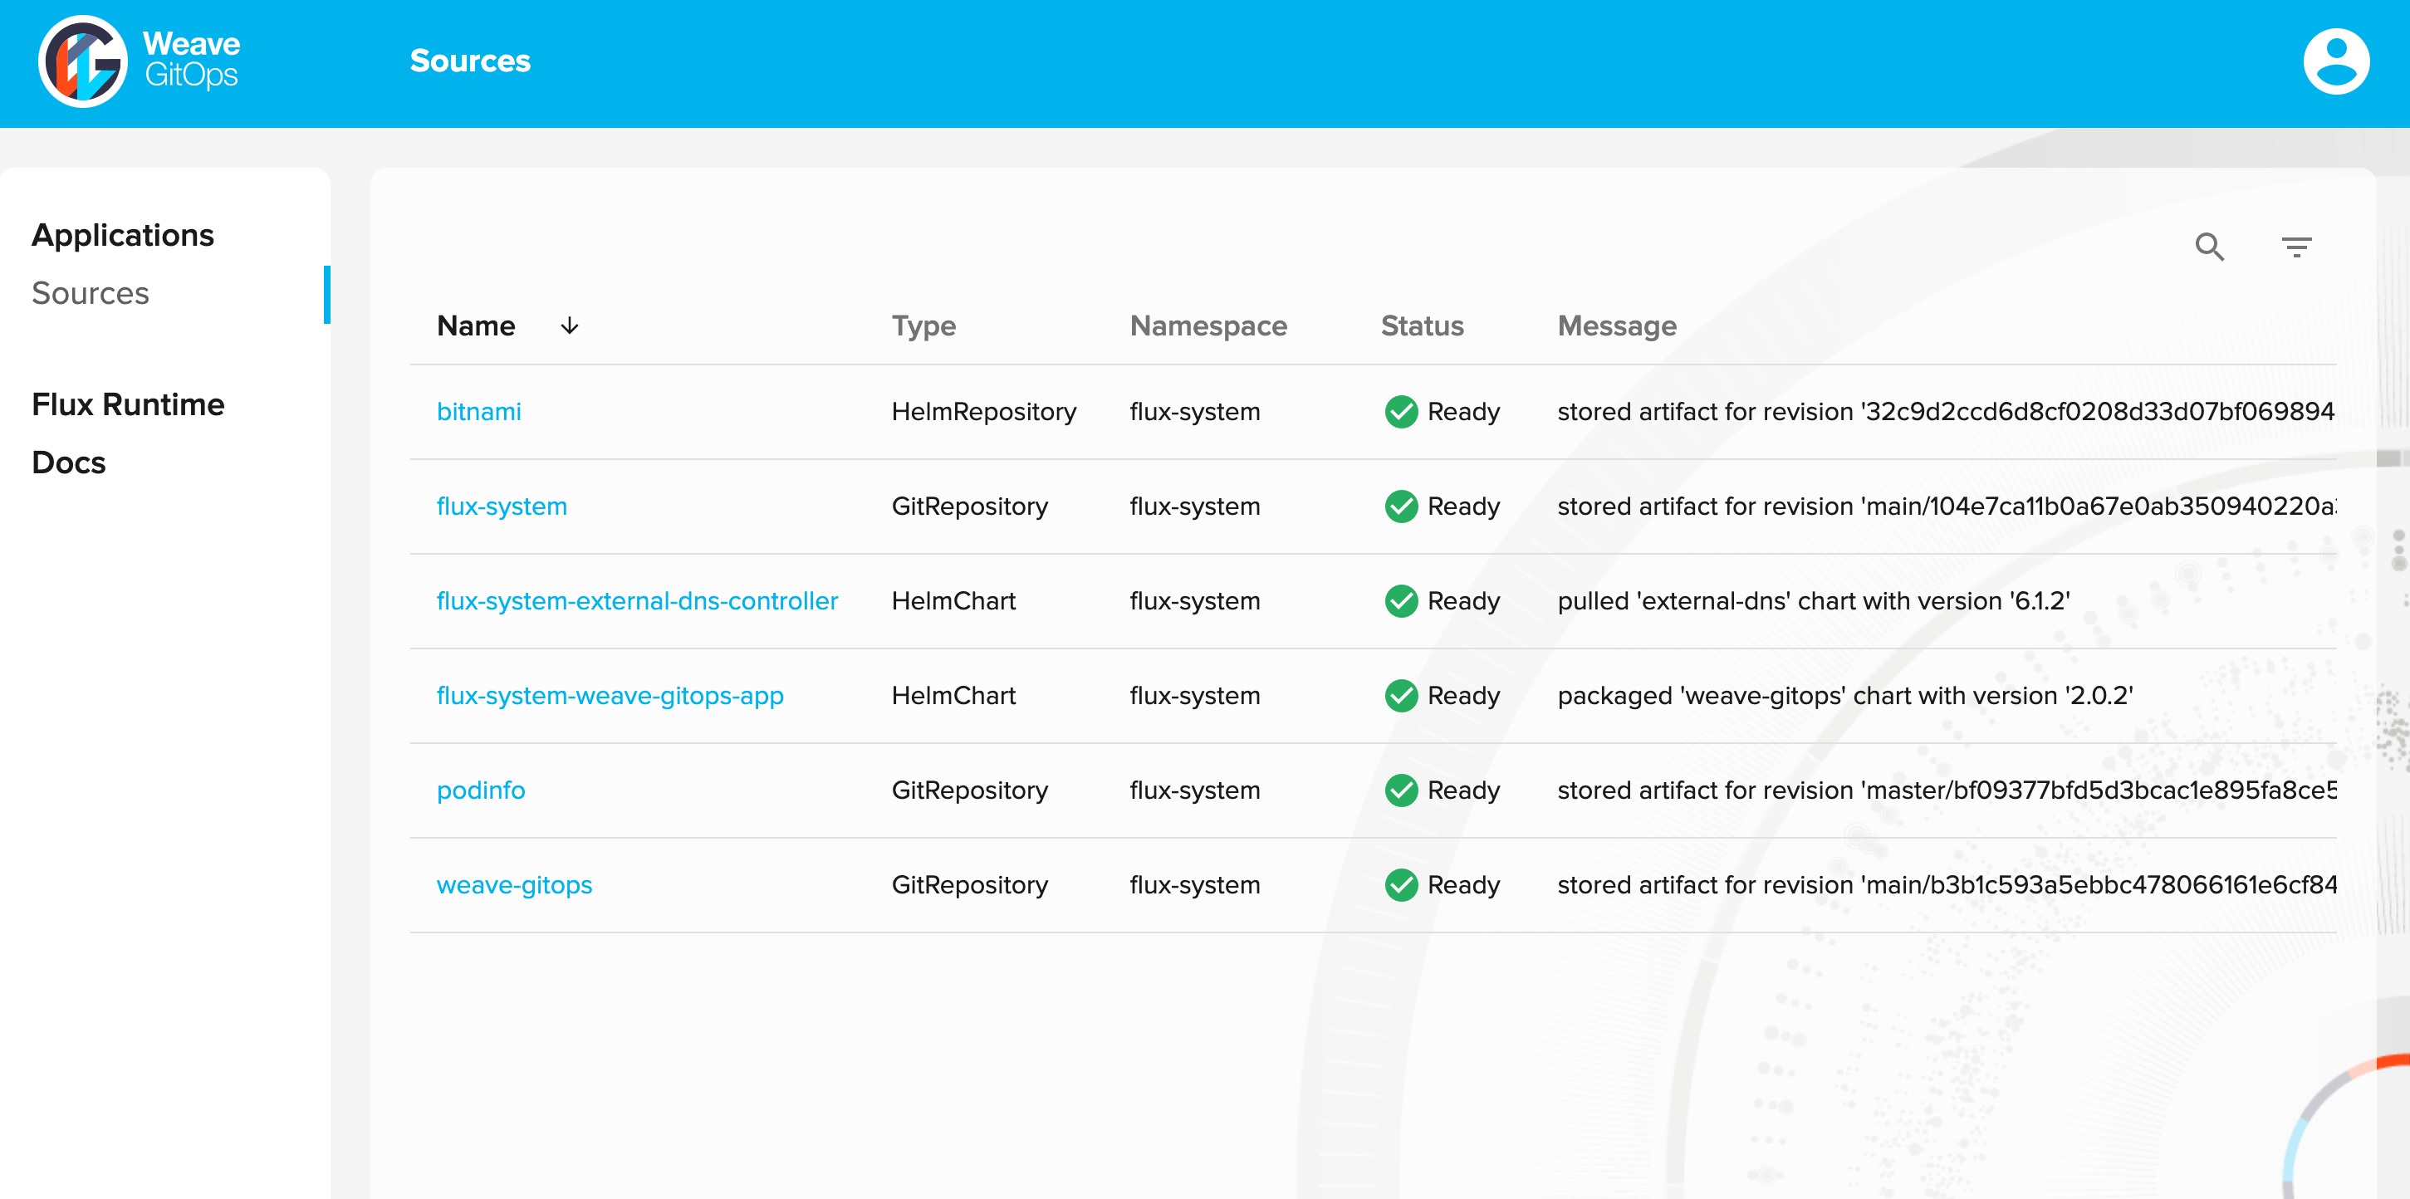Sort by the Type column header
The image size is (2410, 1199).
tap(923, 325)
